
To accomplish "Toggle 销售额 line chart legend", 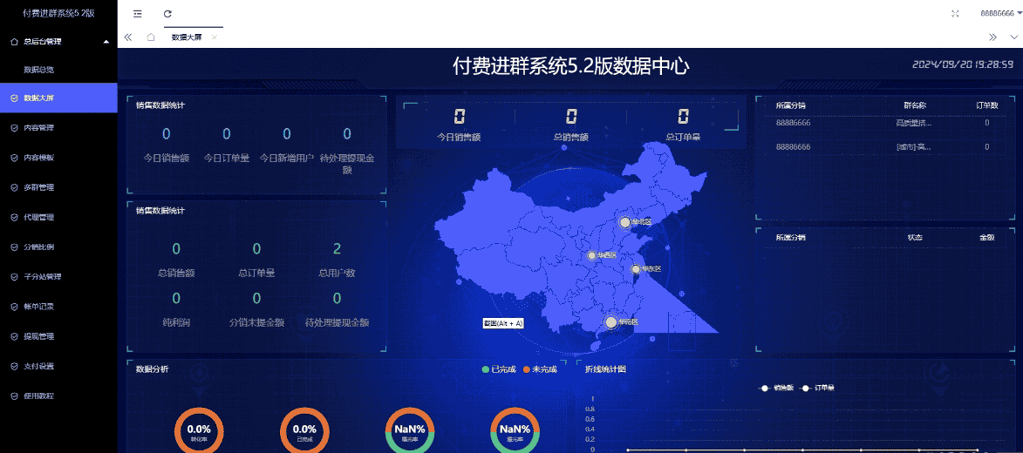I will pos(776,389).
